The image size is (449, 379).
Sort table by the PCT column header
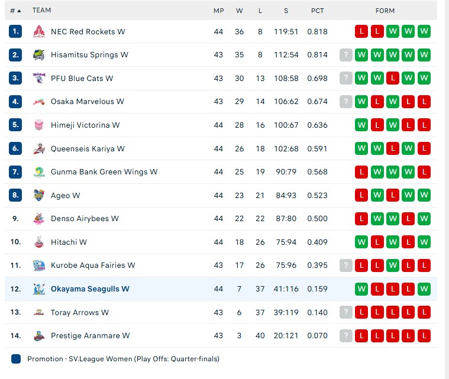coord(318,11)
